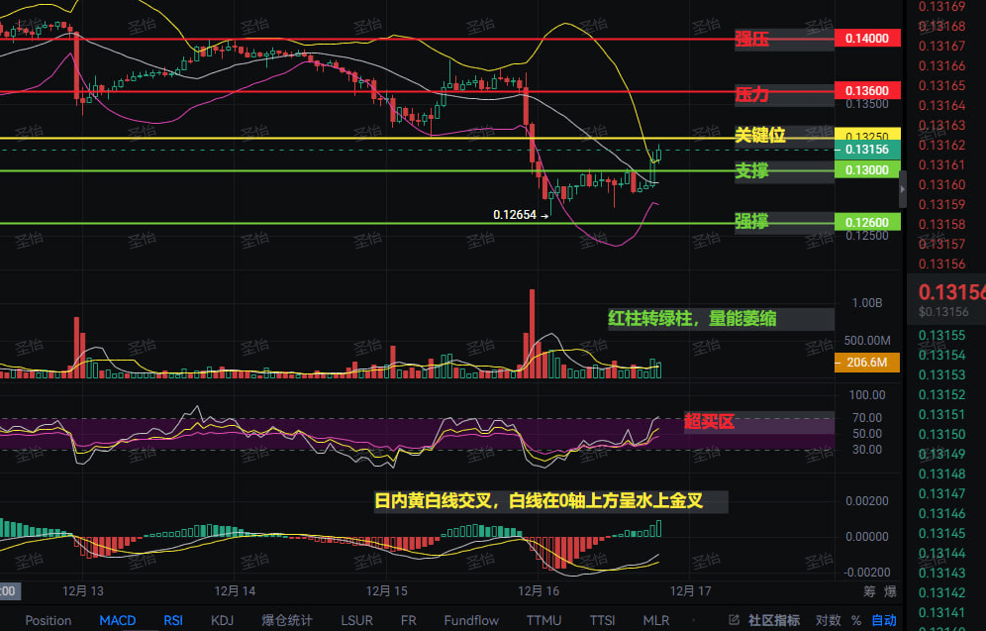Click the green 0.13000 support price label
986x631 pixels.
tap(867, 169)
